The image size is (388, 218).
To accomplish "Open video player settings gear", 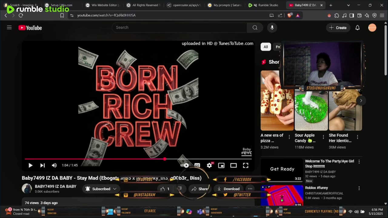I will [x=209, y=165].
